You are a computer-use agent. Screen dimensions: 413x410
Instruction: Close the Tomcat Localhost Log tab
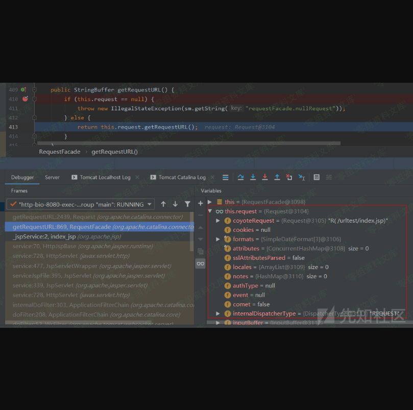point(137,177)
